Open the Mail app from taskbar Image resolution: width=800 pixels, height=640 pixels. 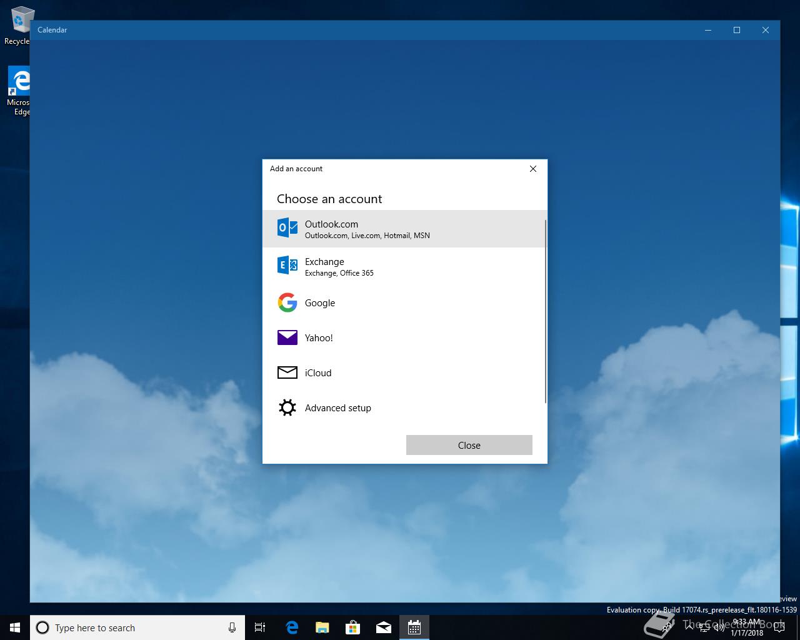(x=384, y=627)
